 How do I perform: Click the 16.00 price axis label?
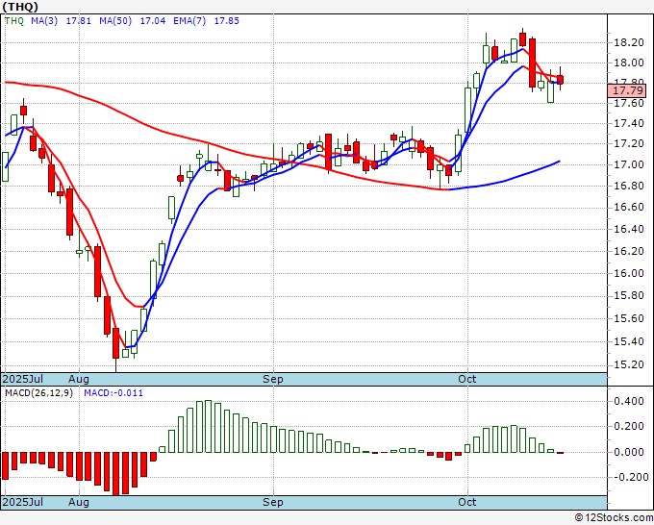[x=628, y=273]
